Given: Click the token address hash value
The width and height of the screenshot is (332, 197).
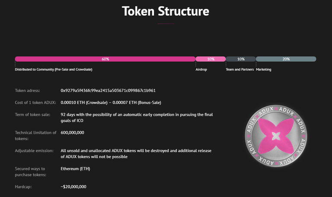Looking at the screenshot, I should [108, 91].
